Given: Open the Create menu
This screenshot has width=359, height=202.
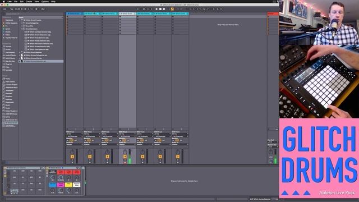Looking at the screenshot, I should click(29, 1).
